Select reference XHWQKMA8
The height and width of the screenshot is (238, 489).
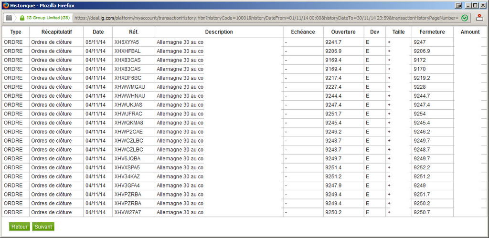click(x=128, y=123)
